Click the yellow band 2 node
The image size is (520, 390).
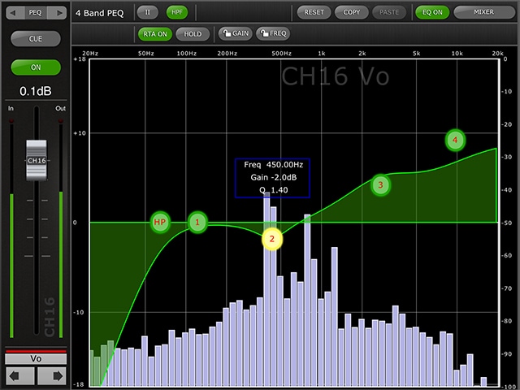tap(271, 238)
